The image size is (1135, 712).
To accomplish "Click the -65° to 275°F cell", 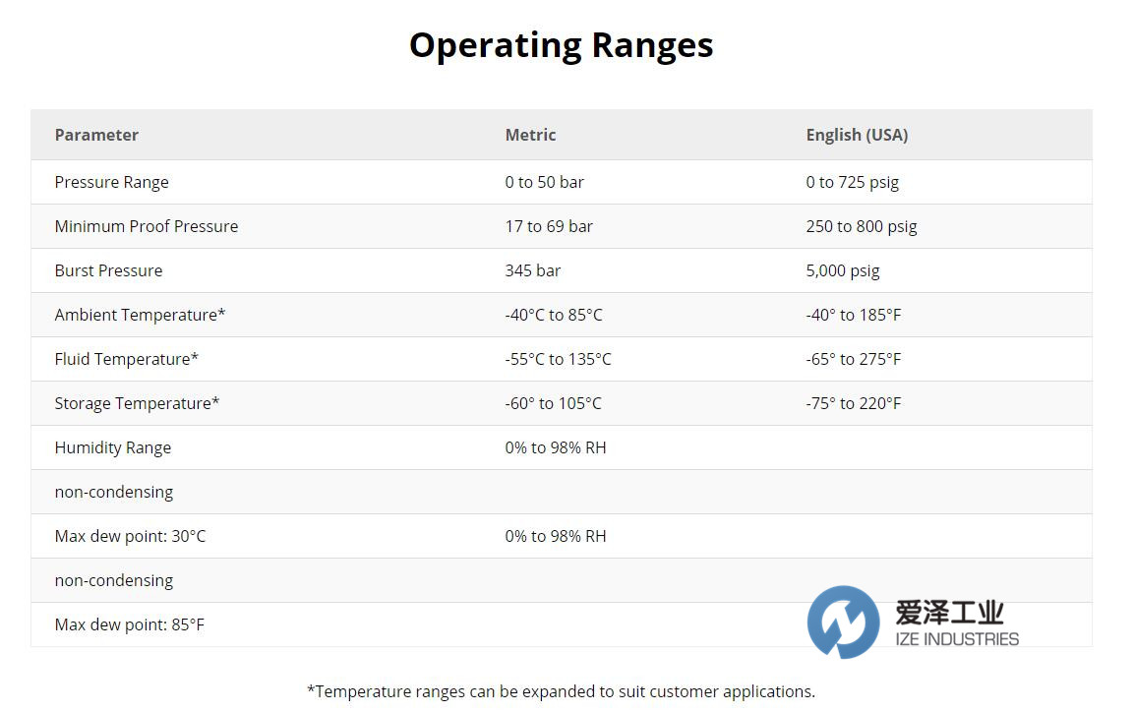I will point(853,359).
